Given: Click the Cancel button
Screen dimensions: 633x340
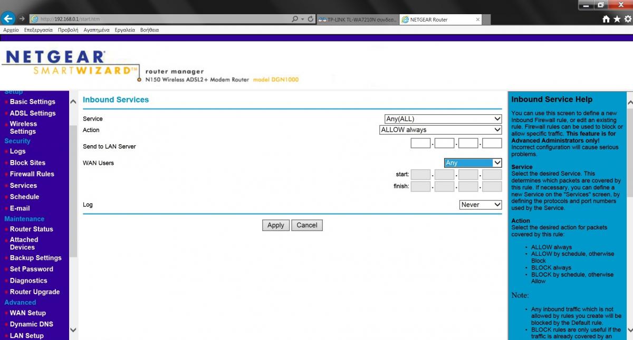Looking at the screenshot, I should 307,225.
